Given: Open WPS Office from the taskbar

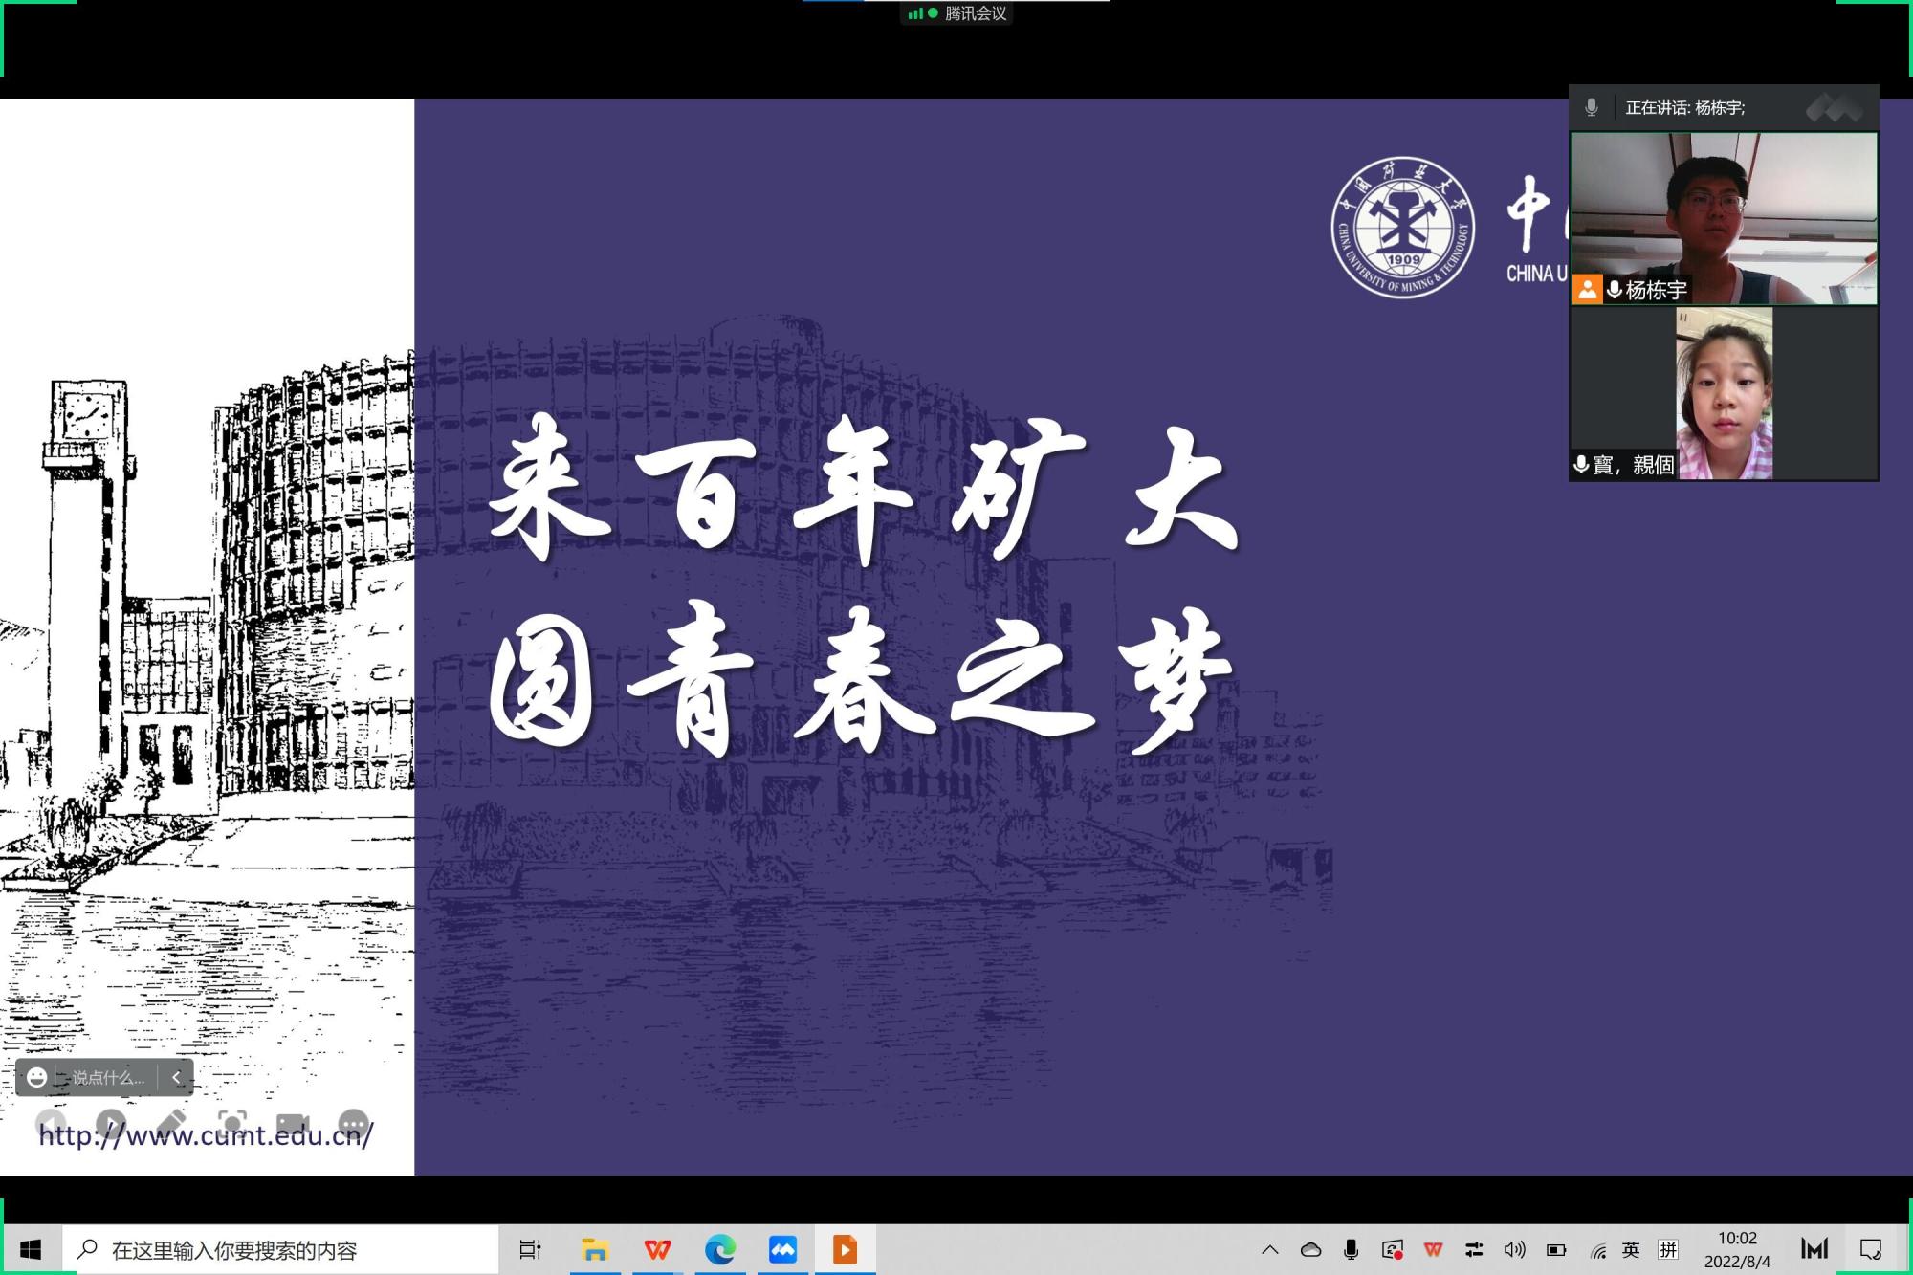Looking at the screenshot, I should [657, 1249].
